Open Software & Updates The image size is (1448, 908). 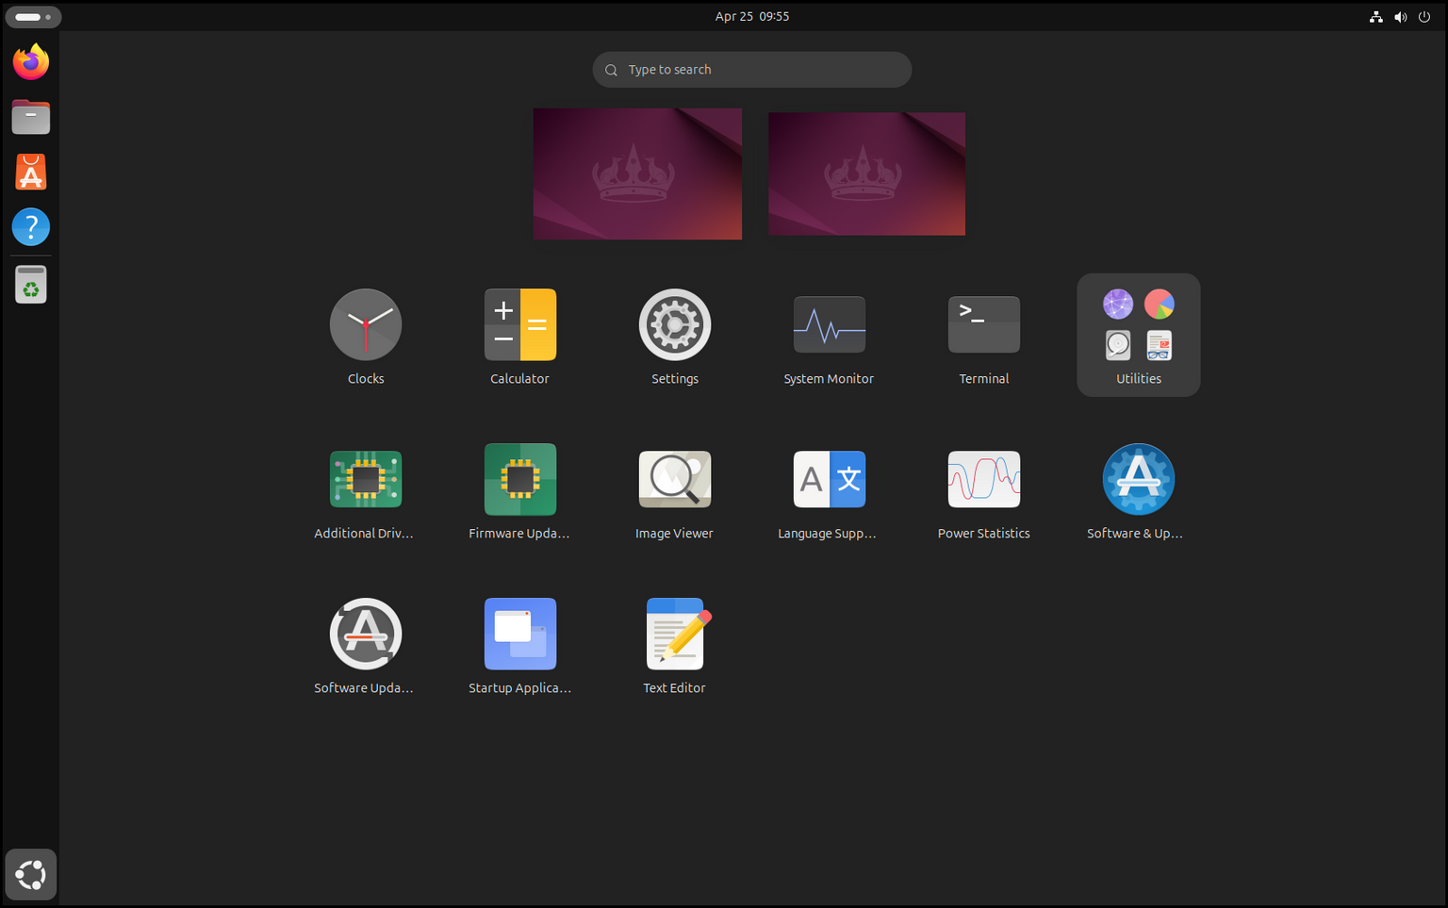pyautogui.click(x=1138, y=480)
